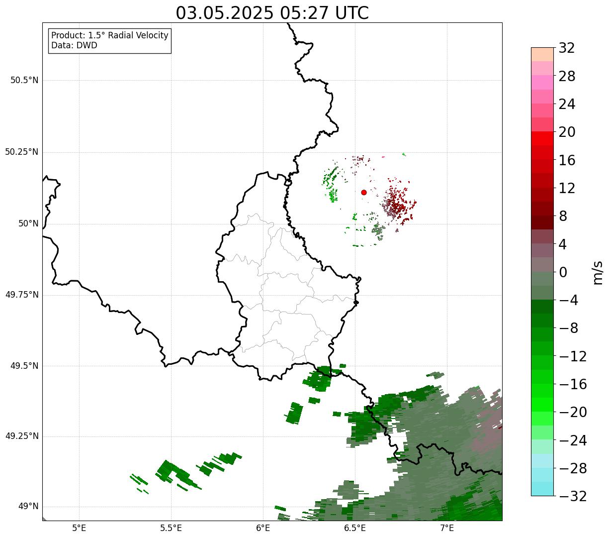
Task: Click the title '03.05.2025 05:27 UTC'
Action: (272, 13)
